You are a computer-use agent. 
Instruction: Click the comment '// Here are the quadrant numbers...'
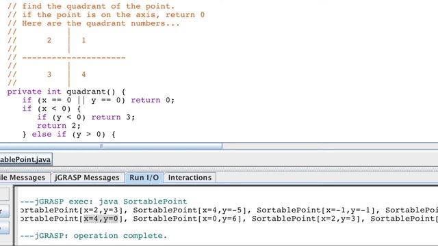click(94, 23)
